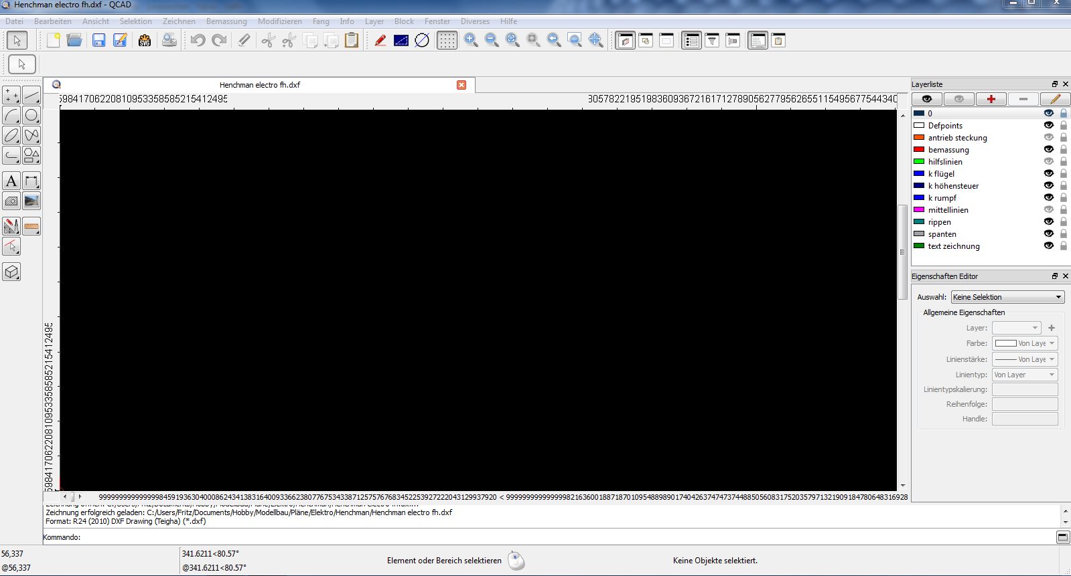Screen dimensions: 1071x576
Task: Show the hilfslinien layer
Action: click(1049, 162)
